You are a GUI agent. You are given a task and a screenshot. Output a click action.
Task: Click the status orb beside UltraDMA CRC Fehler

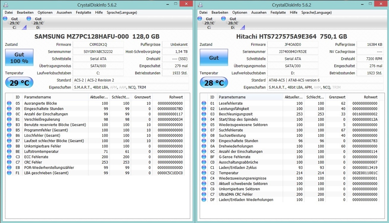204,194
